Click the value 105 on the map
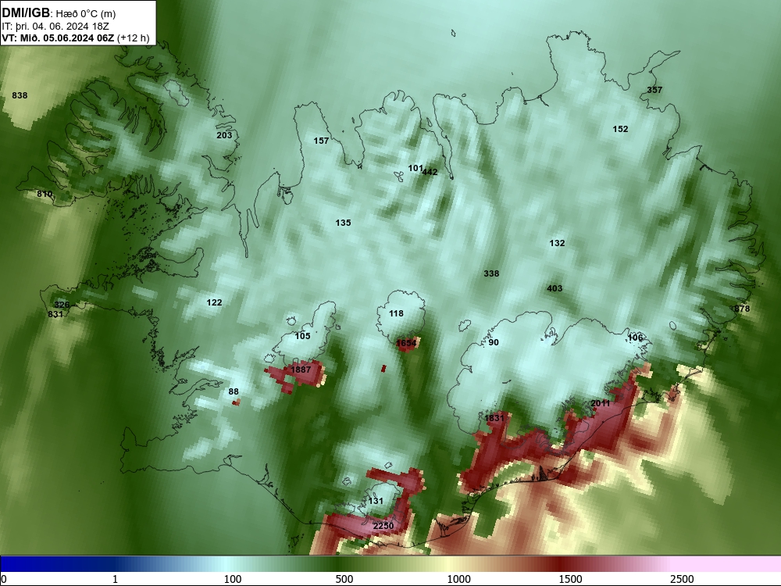Viewport: 781px width, 586px height. (x=302, y=336)
